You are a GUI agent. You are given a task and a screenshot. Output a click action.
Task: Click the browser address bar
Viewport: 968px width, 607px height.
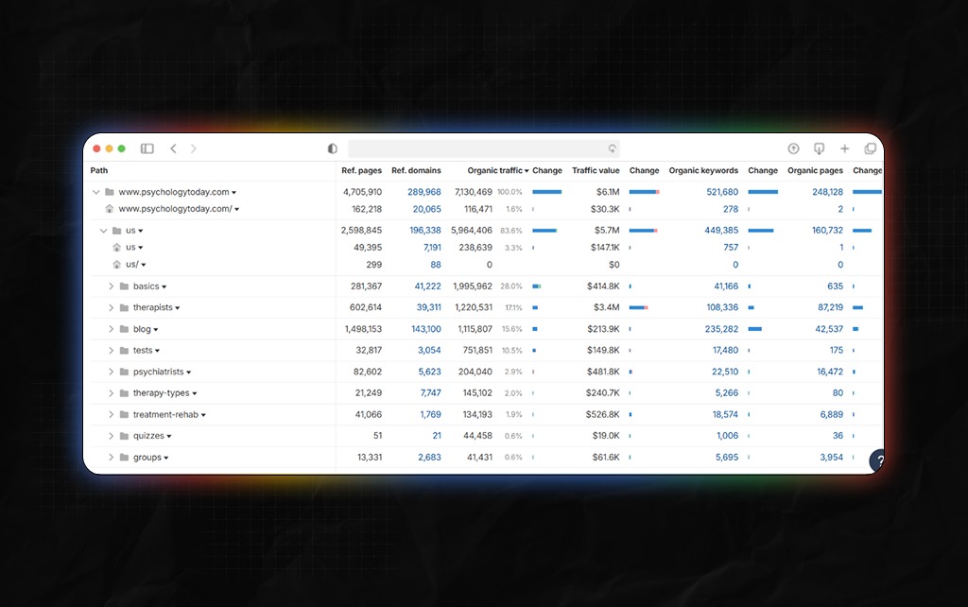tap(483, 148)
